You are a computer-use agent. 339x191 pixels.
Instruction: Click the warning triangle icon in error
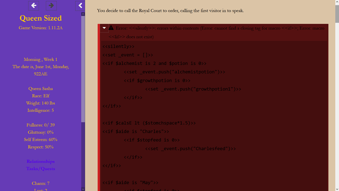[x=111, y=28]
